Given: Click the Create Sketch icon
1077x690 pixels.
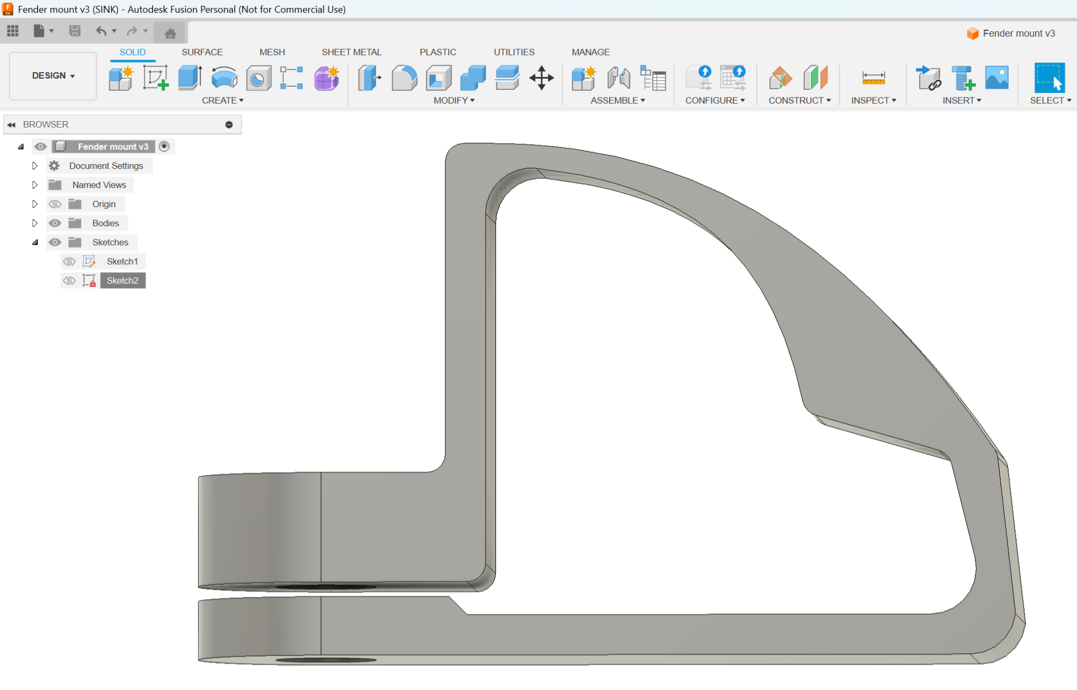Looking at the screenshot, I should pos(156,78).
